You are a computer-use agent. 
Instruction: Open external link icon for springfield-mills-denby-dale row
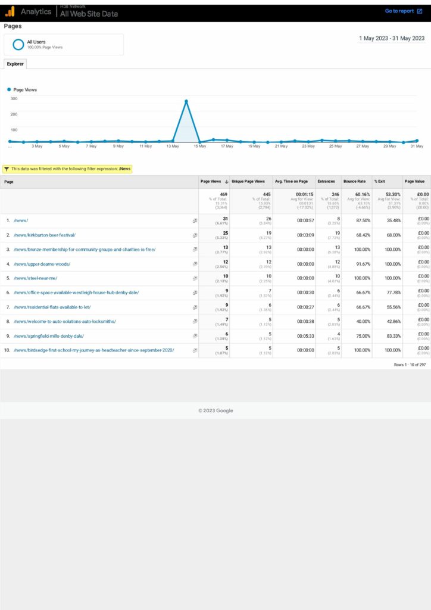[195, 336]
